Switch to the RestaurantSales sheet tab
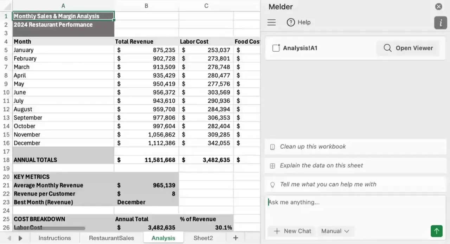Image resolution: width=450 pixels, height=244 pixels. [111, 238]
